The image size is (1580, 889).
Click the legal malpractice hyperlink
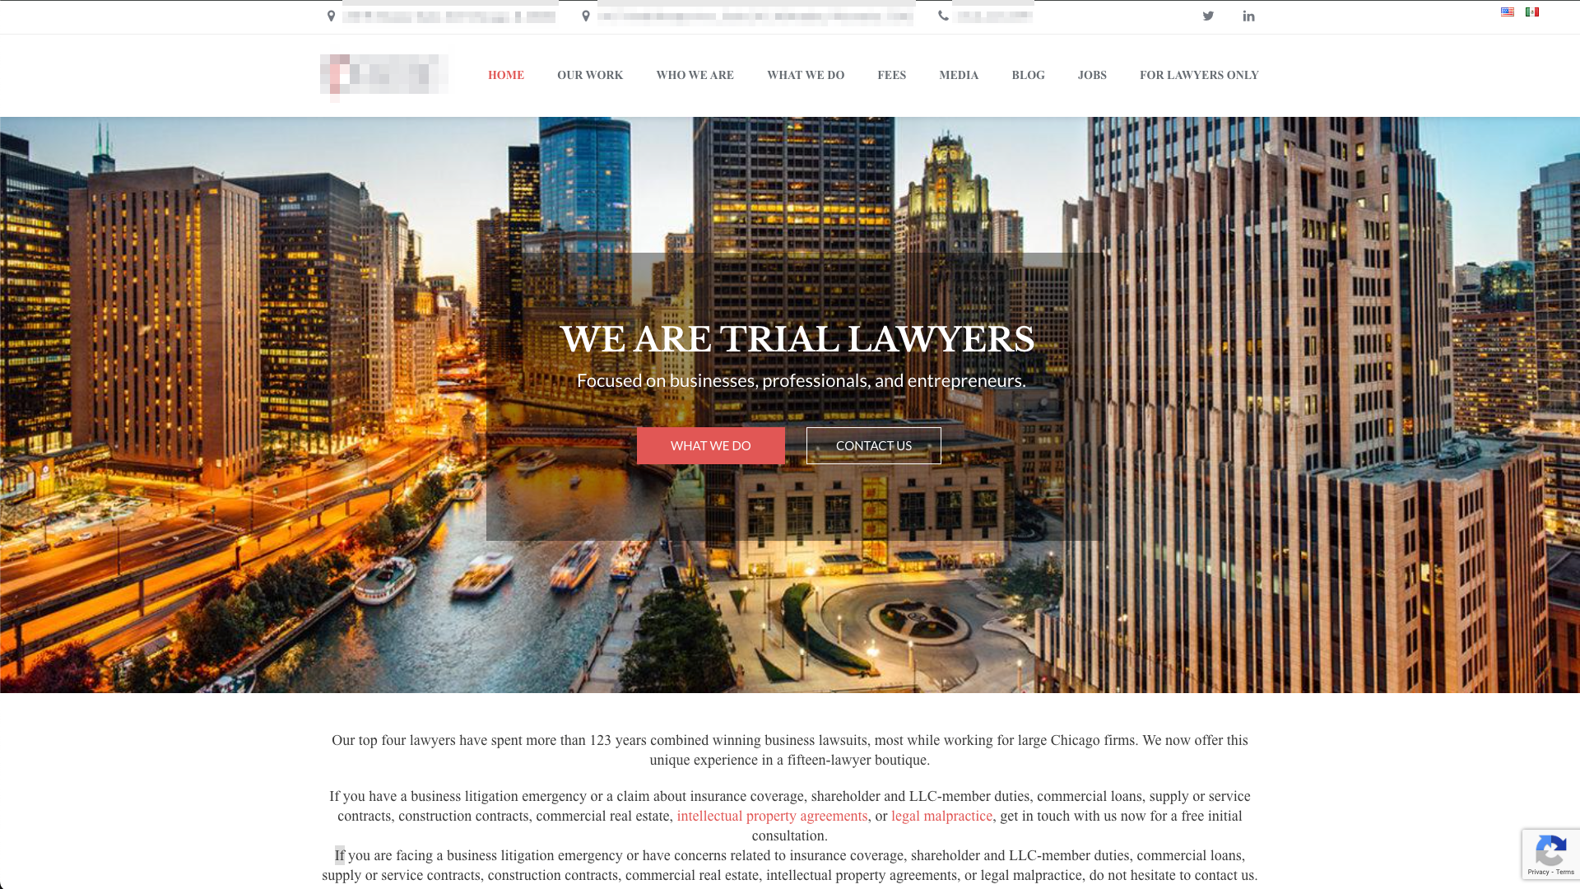tap(941, 815)
